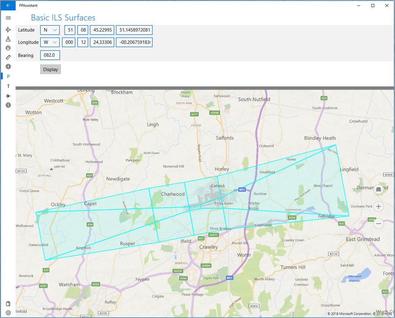Screen dimensions: 395x318
Task: Click the Copthorne map label
Action: point(263,225)
